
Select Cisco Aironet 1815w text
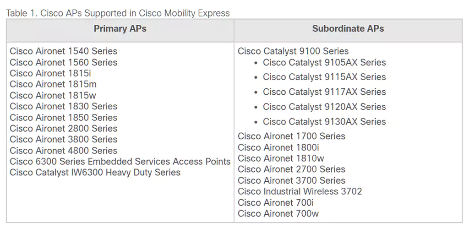pos(53,95)
